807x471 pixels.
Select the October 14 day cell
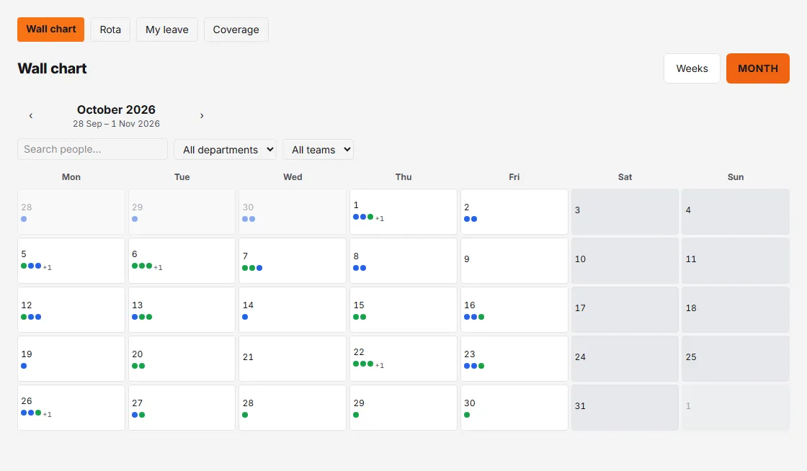pyautogui.click(x=293, y=310)
